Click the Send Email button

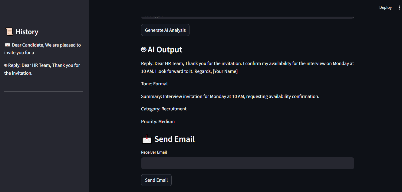point(156,180)
